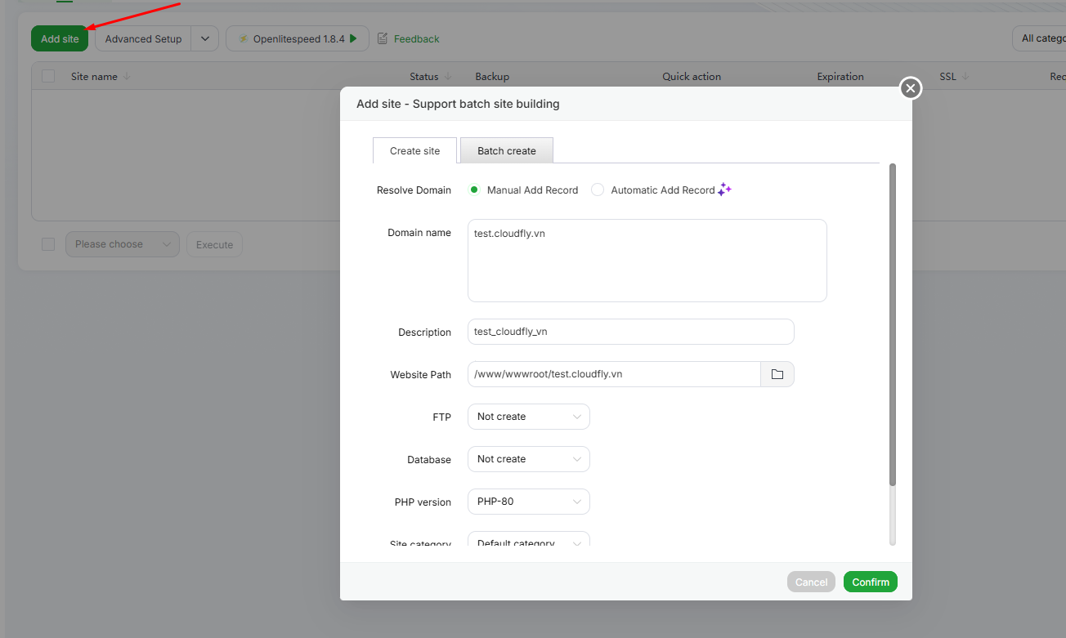Close the Add site dialog with X
1066x638 pixels.
[x=911, y=88]
